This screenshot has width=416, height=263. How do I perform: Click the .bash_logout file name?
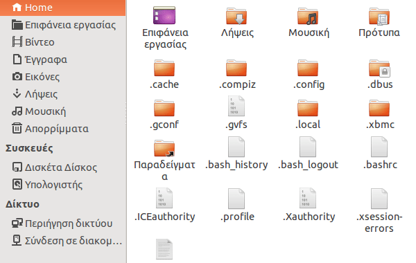(x=308, y=165)
